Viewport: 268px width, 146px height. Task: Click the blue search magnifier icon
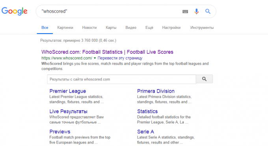click(208, 11)
